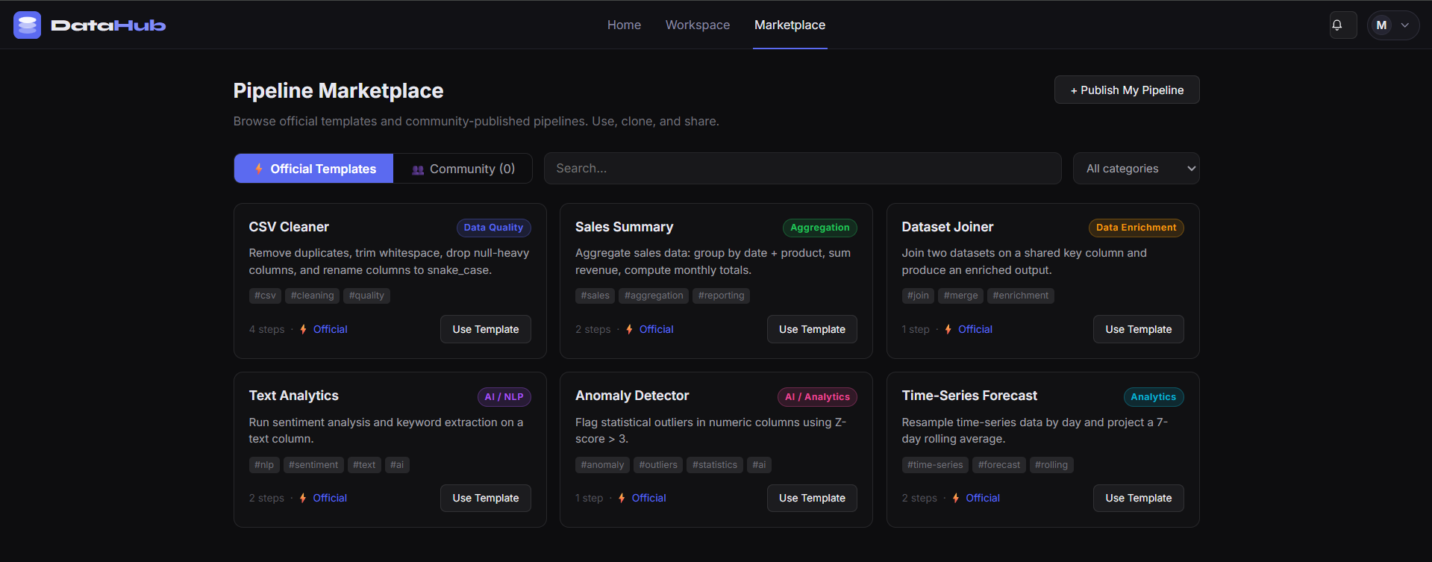Click the #ai tag on Text Analytics
This screenshot has height=562, width=1432.
click(x=397, y=465)
